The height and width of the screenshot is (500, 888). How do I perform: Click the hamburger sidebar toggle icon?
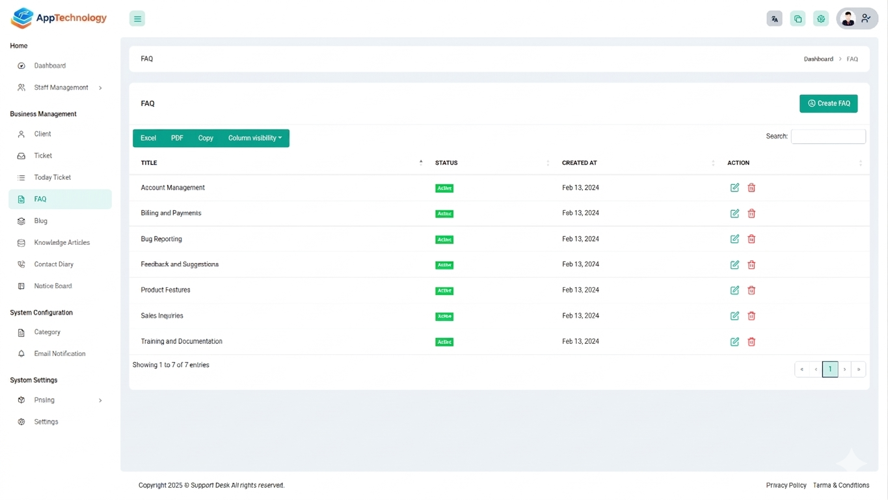pyautogui.click(x=137, y=19)
